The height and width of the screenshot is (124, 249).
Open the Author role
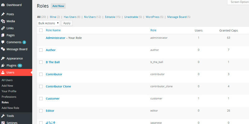point(51,50)
